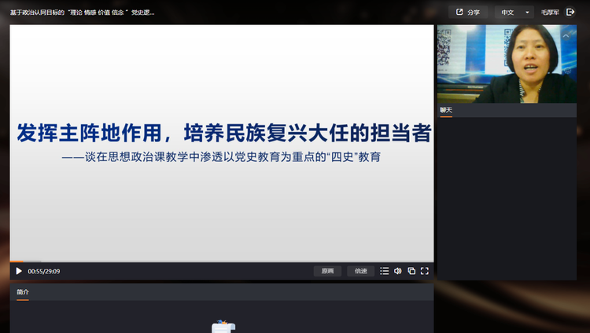Enter fullscreen mode
This screenshot has height=333, width=590.
click(424, 271)
